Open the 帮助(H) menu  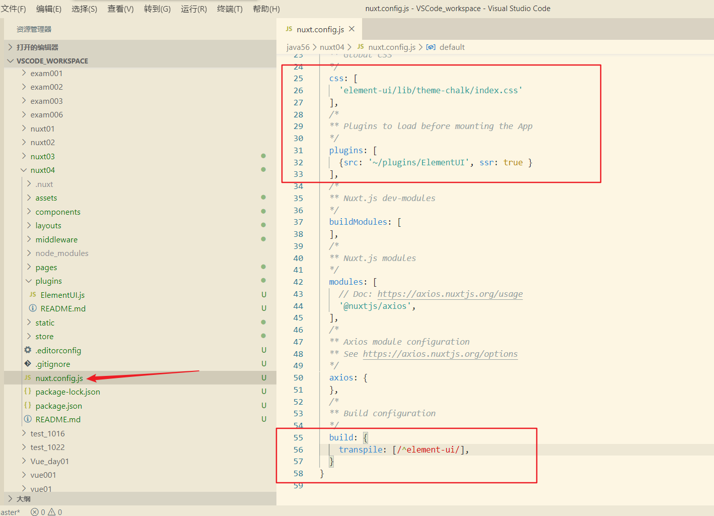pos(266,9)
